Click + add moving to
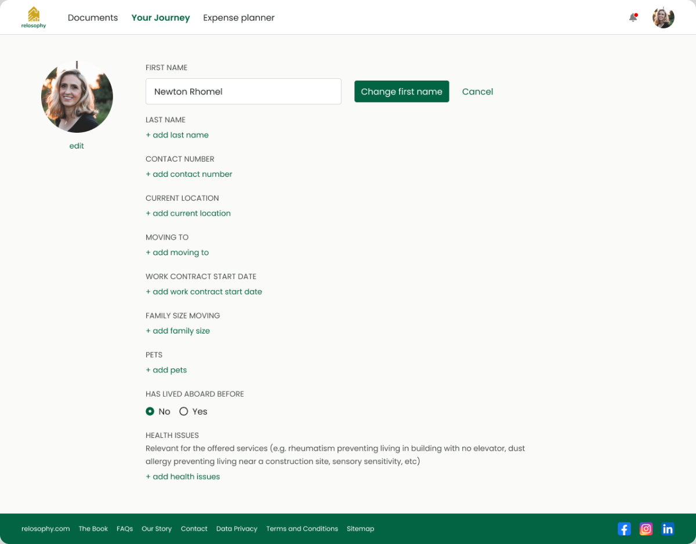The height and width of the screenshot is (544, 696). [x=177, y=252]
